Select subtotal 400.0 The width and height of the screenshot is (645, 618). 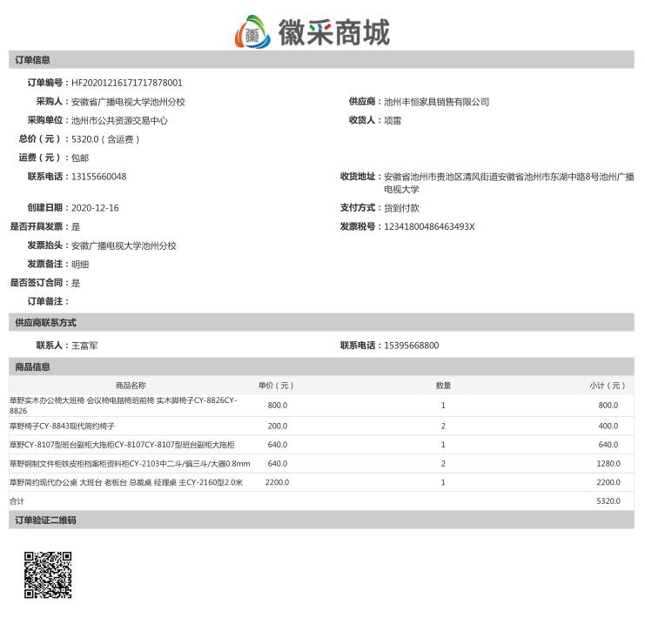[608, 426]
